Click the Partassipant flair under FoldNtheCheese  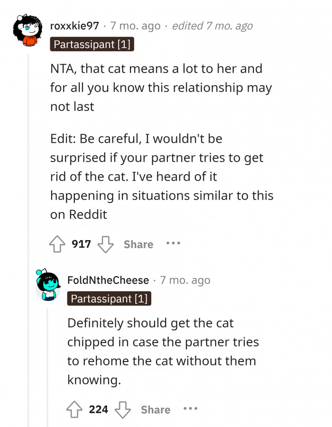click(x=109, y=299)
